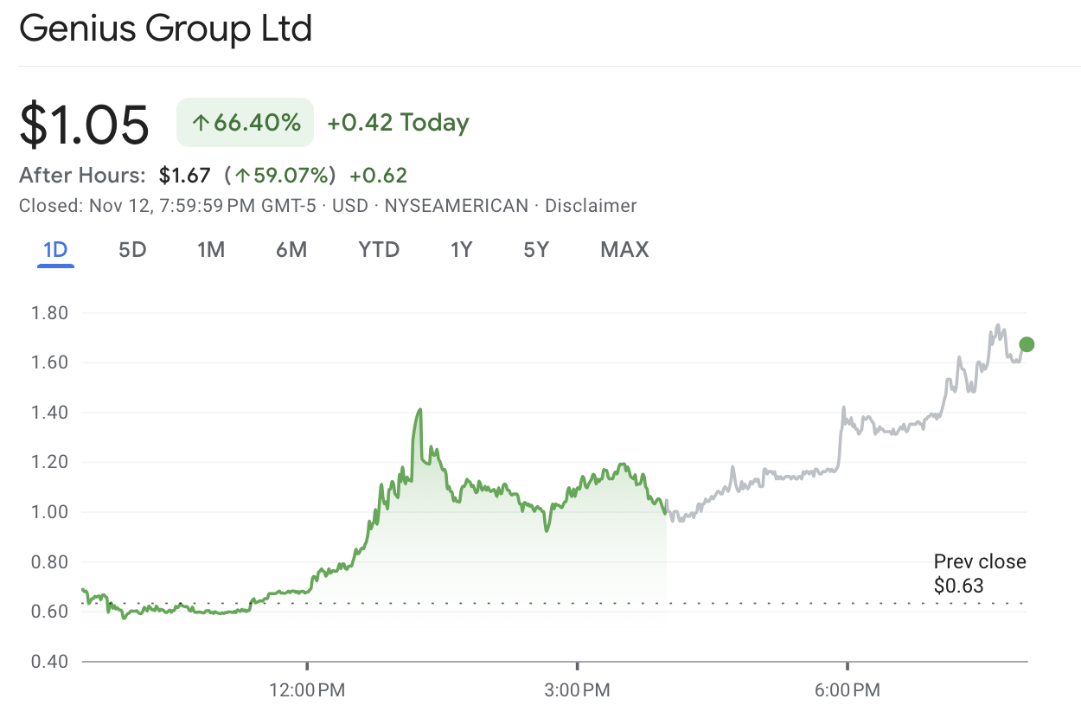Screen dimensions: 1081x718
Task: Select the green percentage change badge
Action: pyautogui.click(x=244, y=122)
